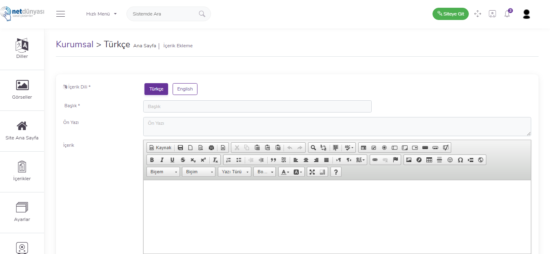Select Türkçe content language
This screenshot has height=254, width=550.
click(156, 89)
